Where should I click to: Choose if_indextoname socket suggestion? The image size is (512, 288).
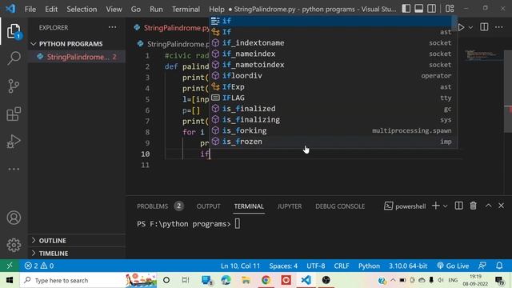333,42
